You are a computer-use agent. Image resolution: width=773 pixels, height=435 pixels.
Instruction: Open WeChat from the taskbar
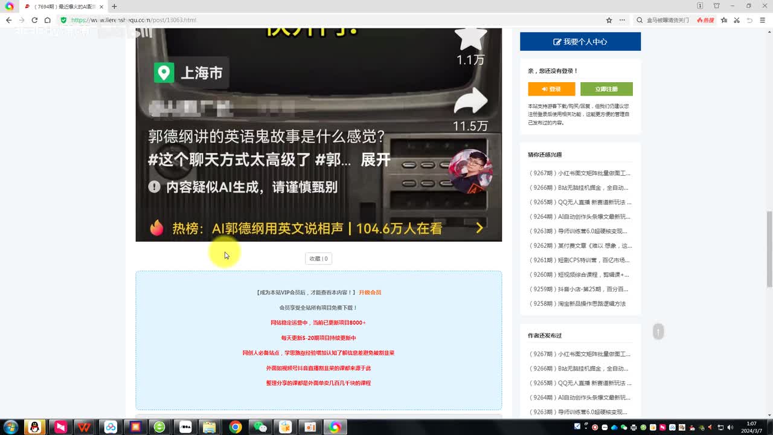[260, 427]
